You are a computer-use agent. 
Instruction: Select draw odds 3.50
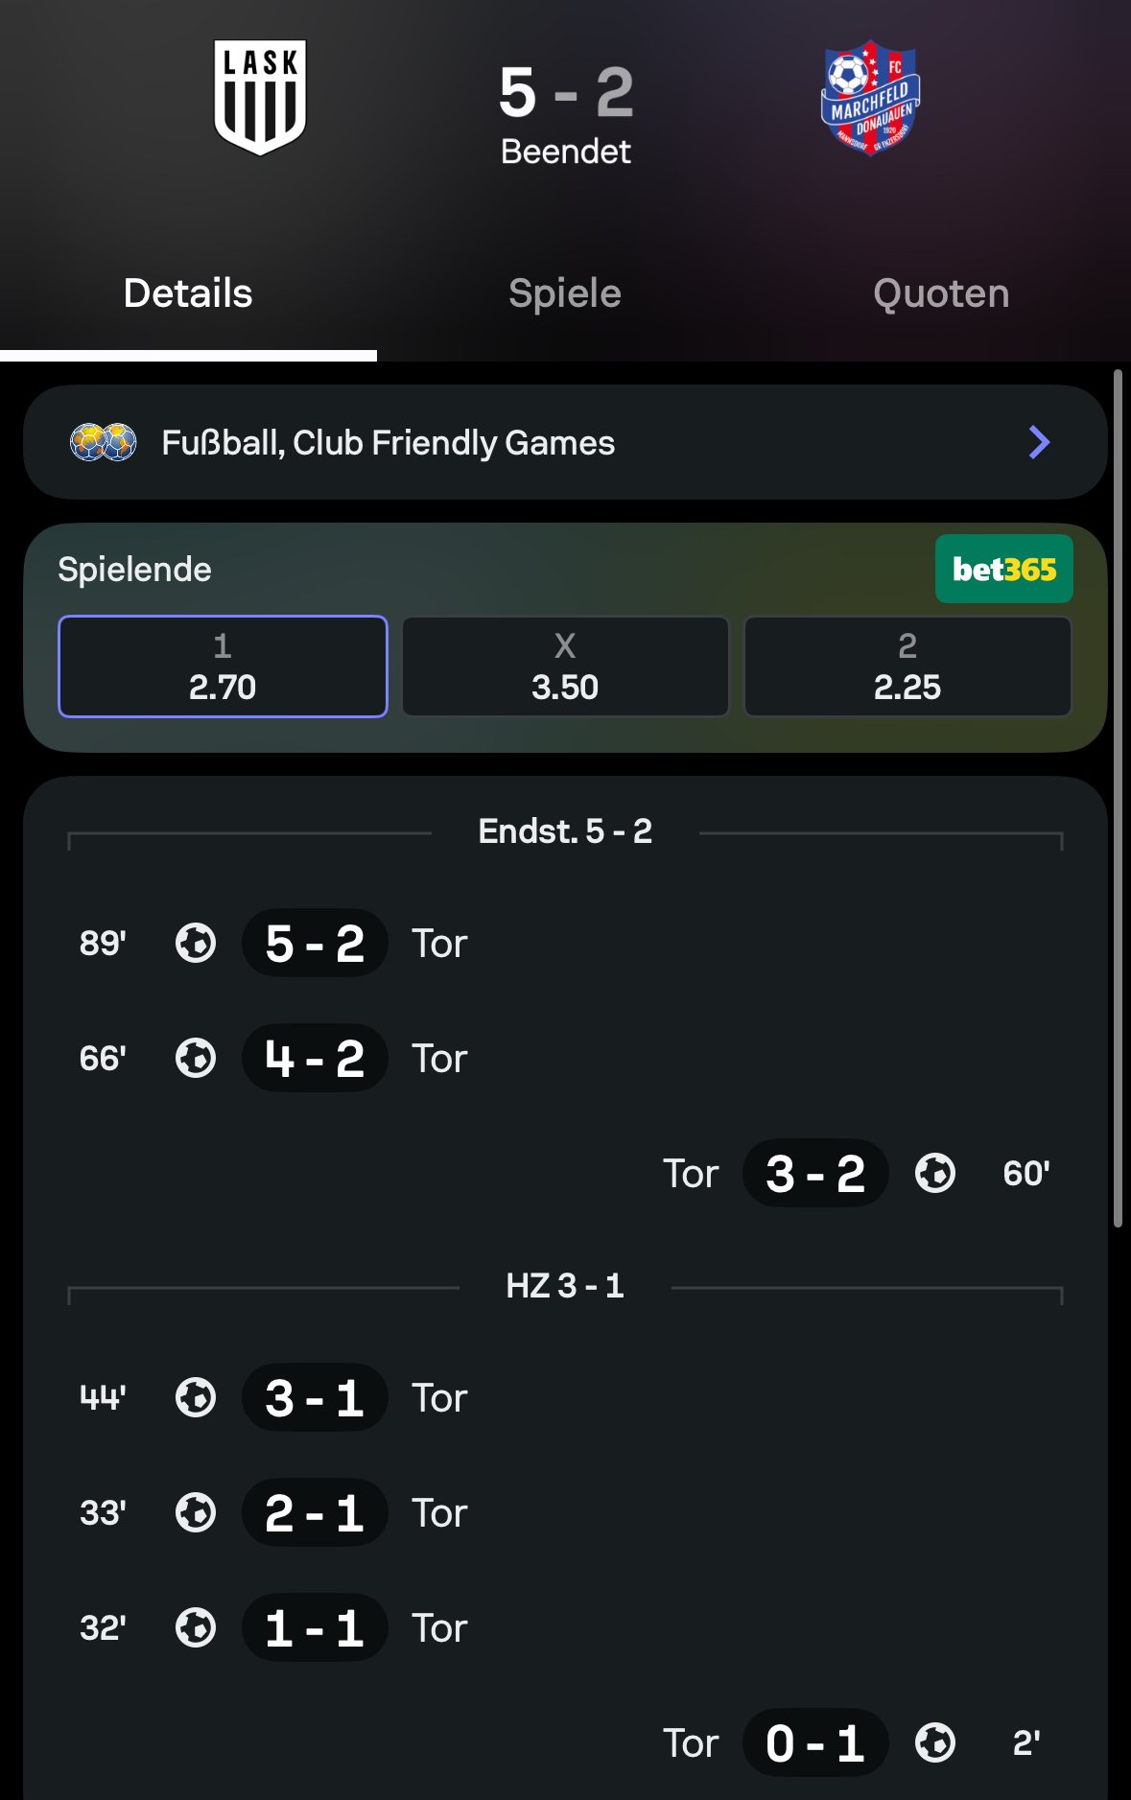pyautogui.click(x=565, y=666)
